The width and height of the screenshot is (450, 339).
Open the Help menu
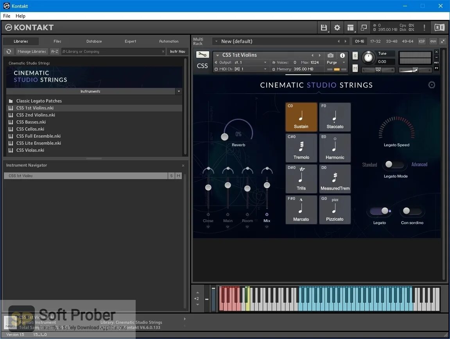click(20, 16)
